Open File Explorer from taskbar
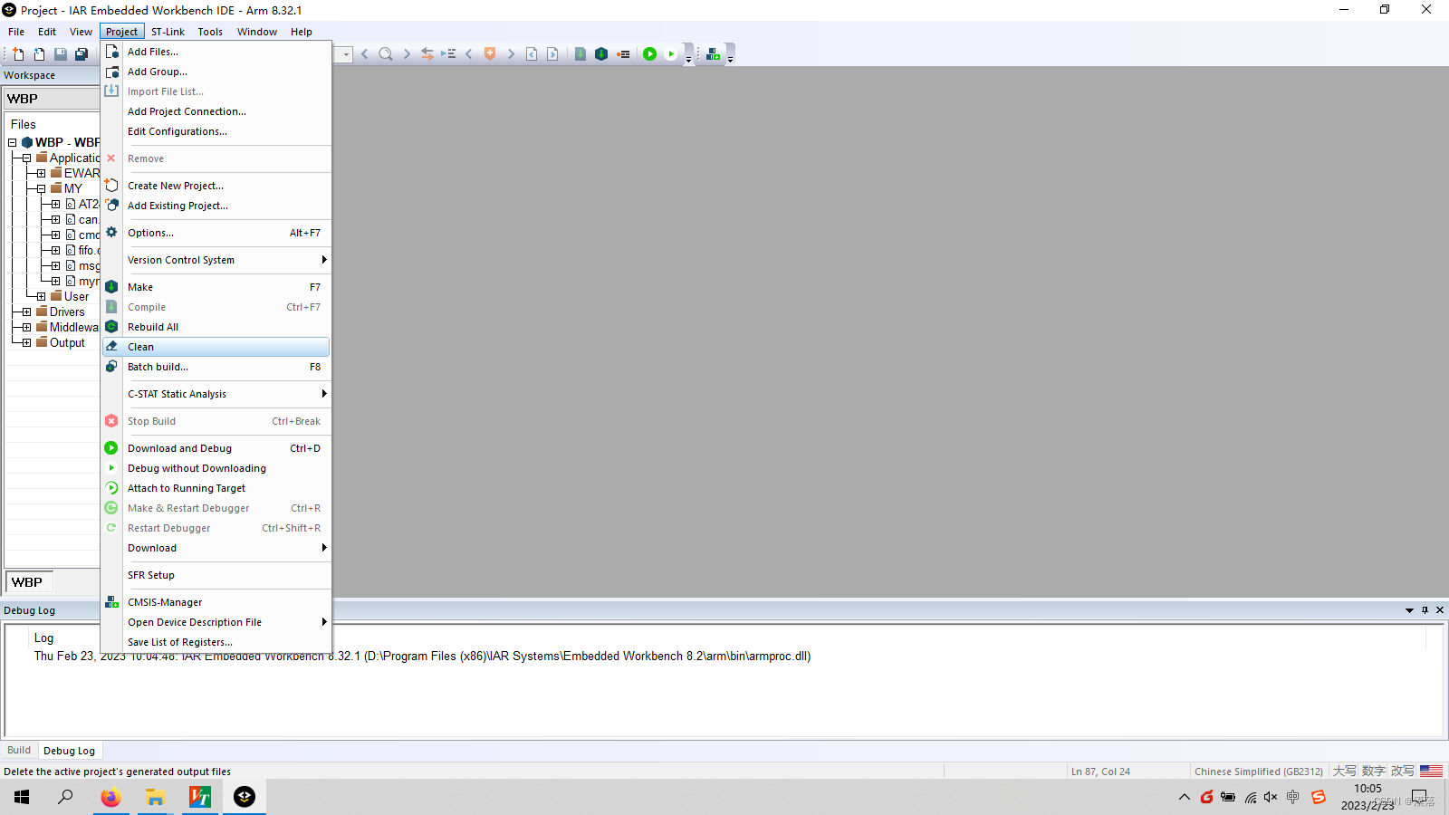This screenshot has height=815, width=1449. pos(156,797)
